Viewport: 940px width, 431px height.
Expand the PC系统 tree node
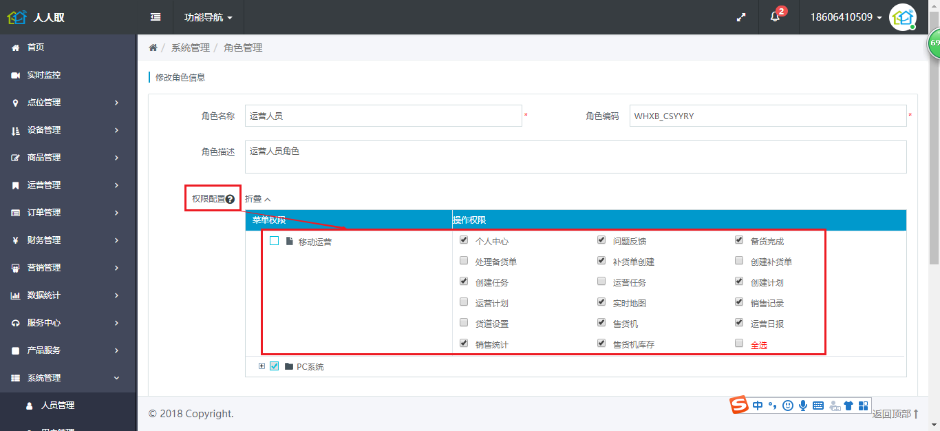point(261,366)
